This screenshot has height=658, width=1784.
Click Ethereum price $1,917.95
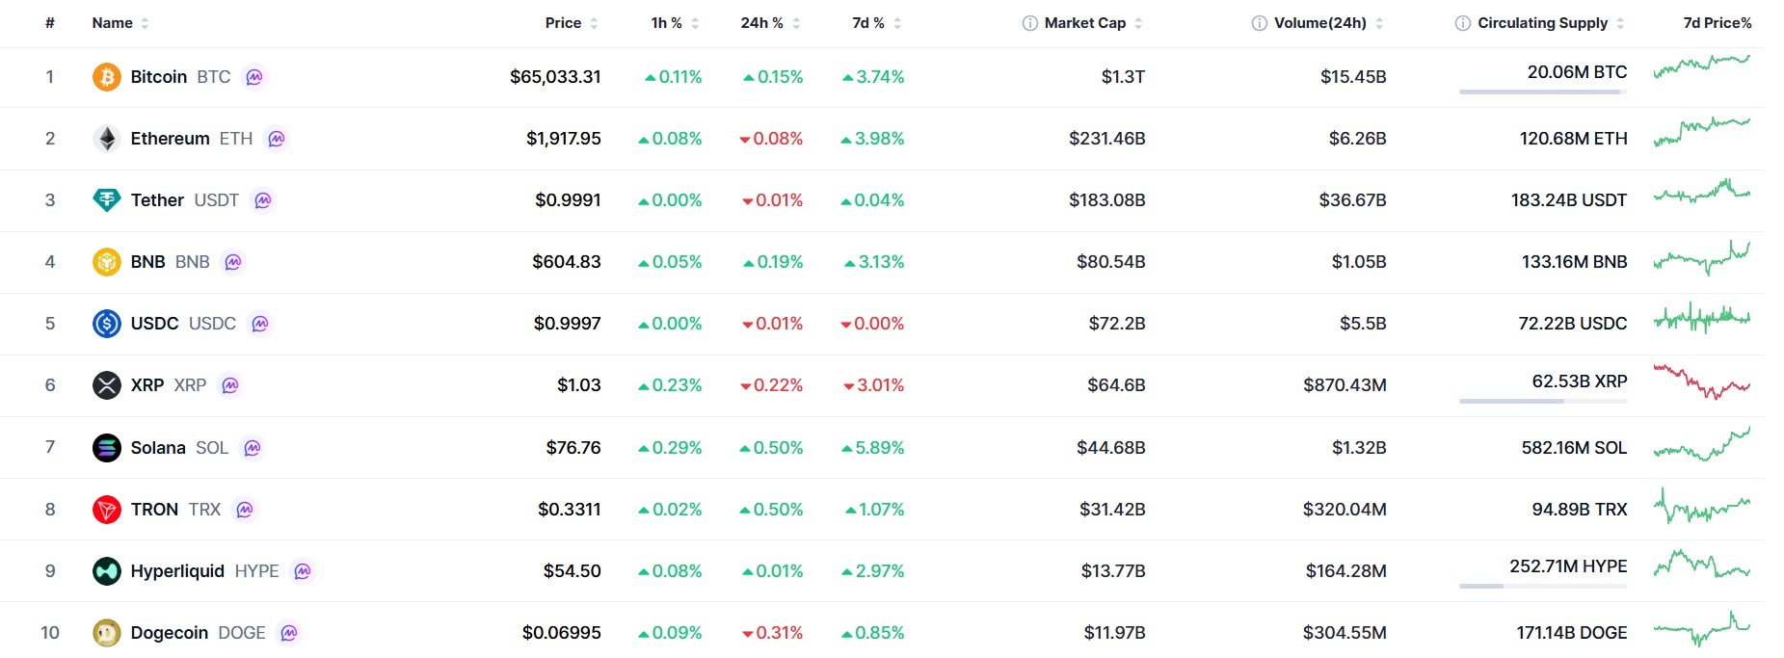[x=564, y=139]
